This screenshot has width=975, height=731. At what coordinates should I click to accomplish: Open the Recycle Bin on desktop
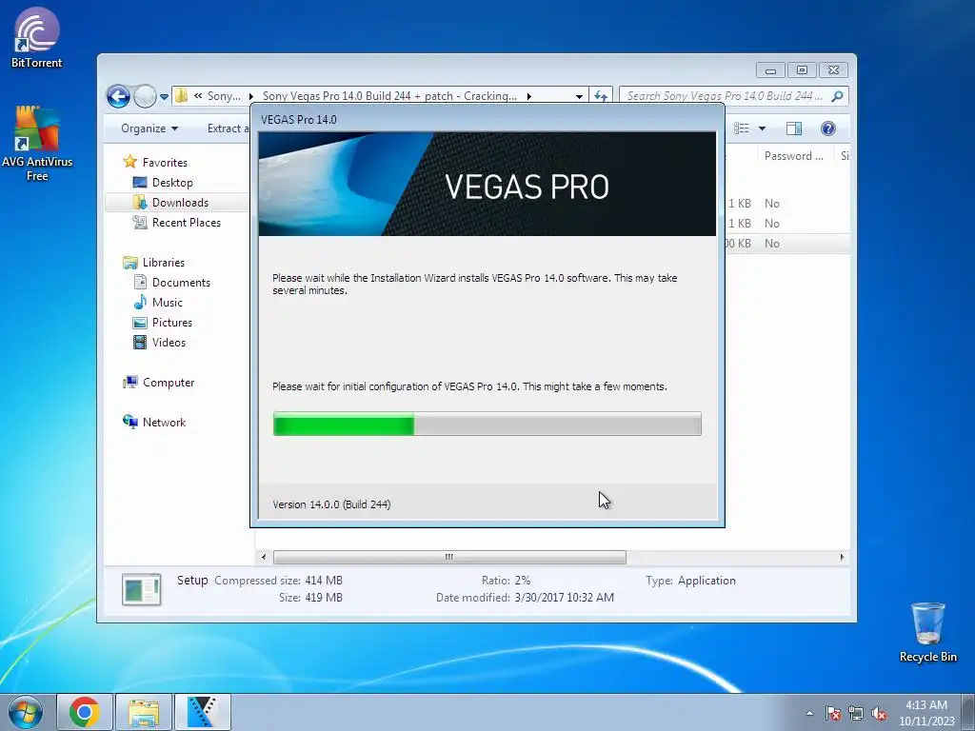927,632
